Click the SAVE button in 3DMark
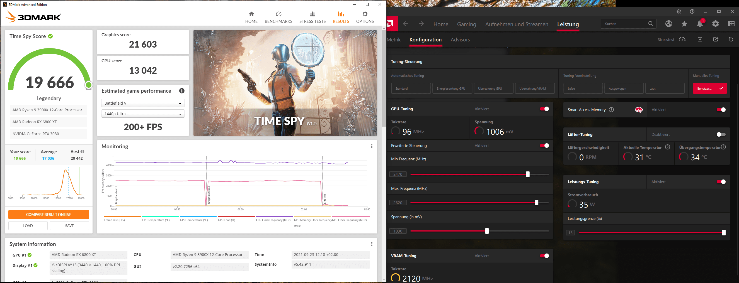Image resolution: width=739 pixels, height=283 pixels. pos(69,226)
